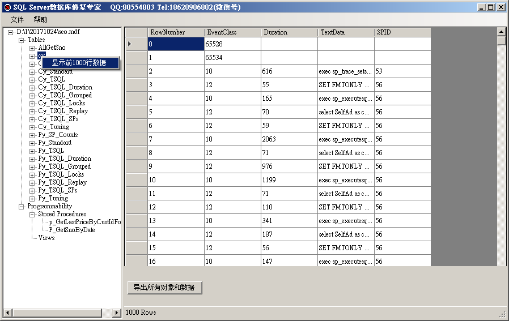Open the 文件 menu

17,19
